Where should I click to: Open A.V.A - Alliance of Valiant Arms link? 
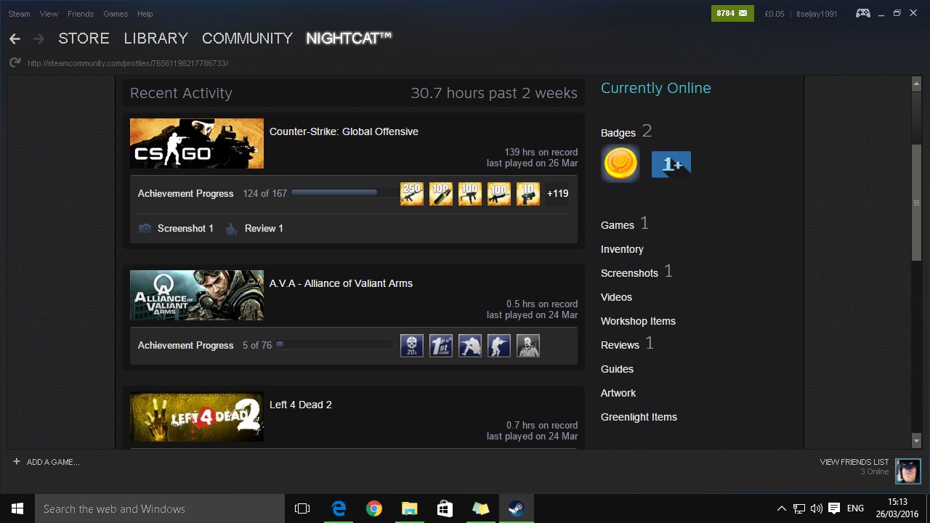coord(341,283)
